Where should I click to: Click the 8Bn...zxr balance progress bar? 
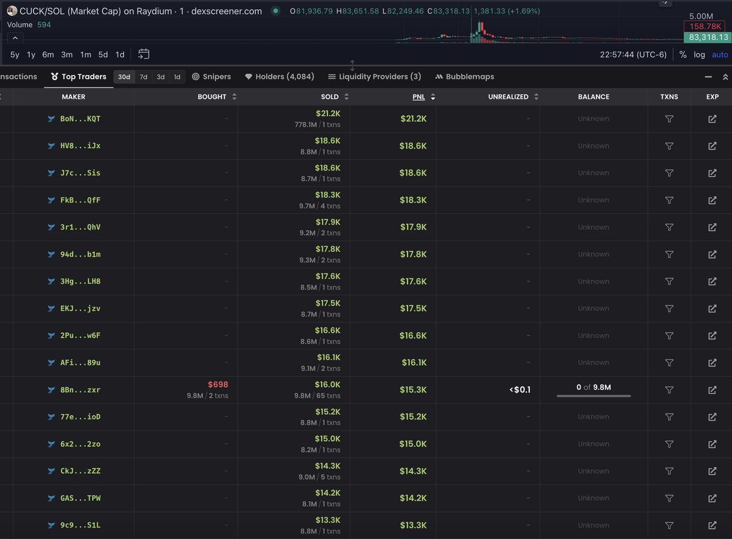point(594,396)
